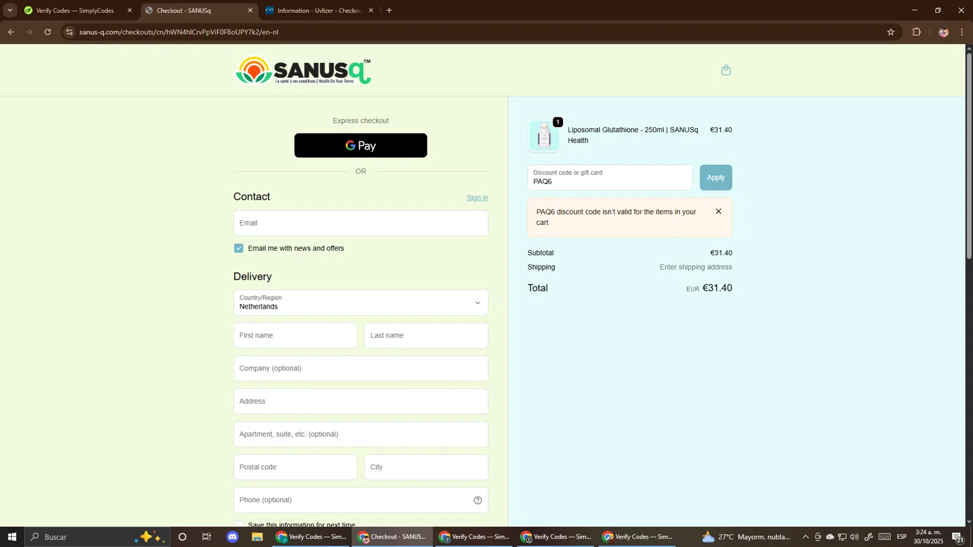This screenshot has width=973, height=547.
Task: Bookmark this page with the star icon
Action: coord(891,32)
